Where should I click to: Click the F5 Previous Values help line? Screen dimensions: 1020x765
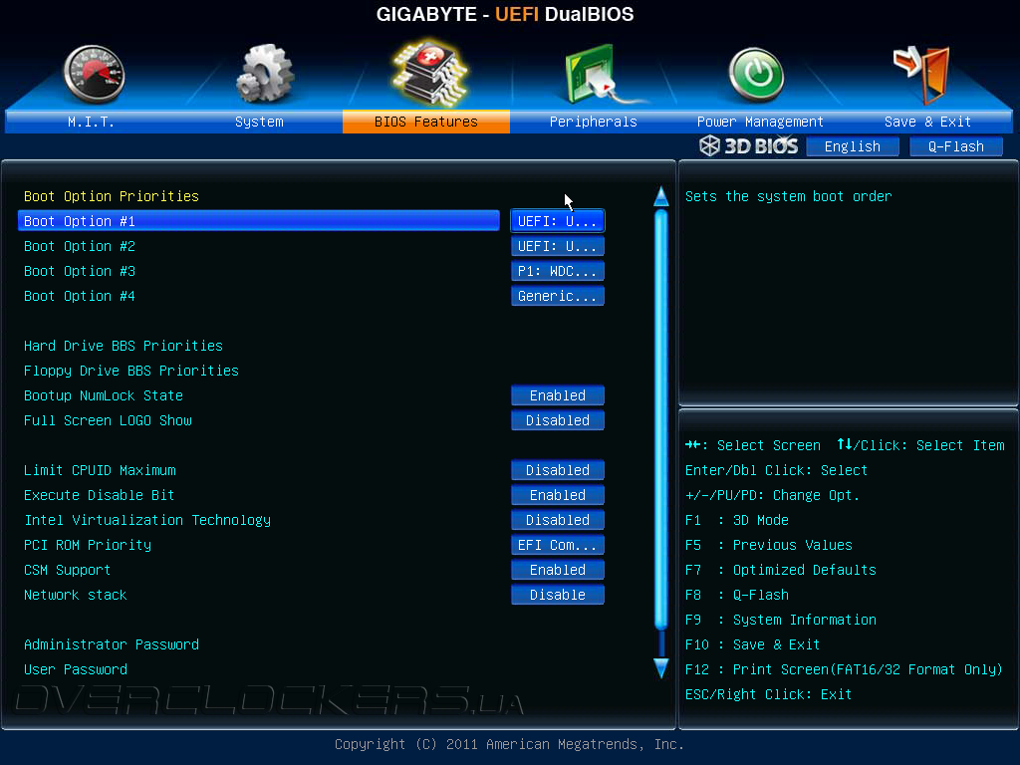[769, 545]
